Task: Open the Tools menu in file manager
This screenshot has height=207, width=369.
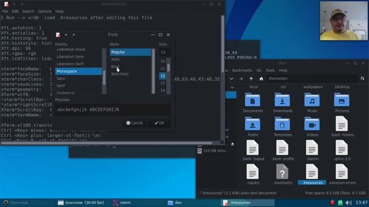Action: click(x=270, y=70)
